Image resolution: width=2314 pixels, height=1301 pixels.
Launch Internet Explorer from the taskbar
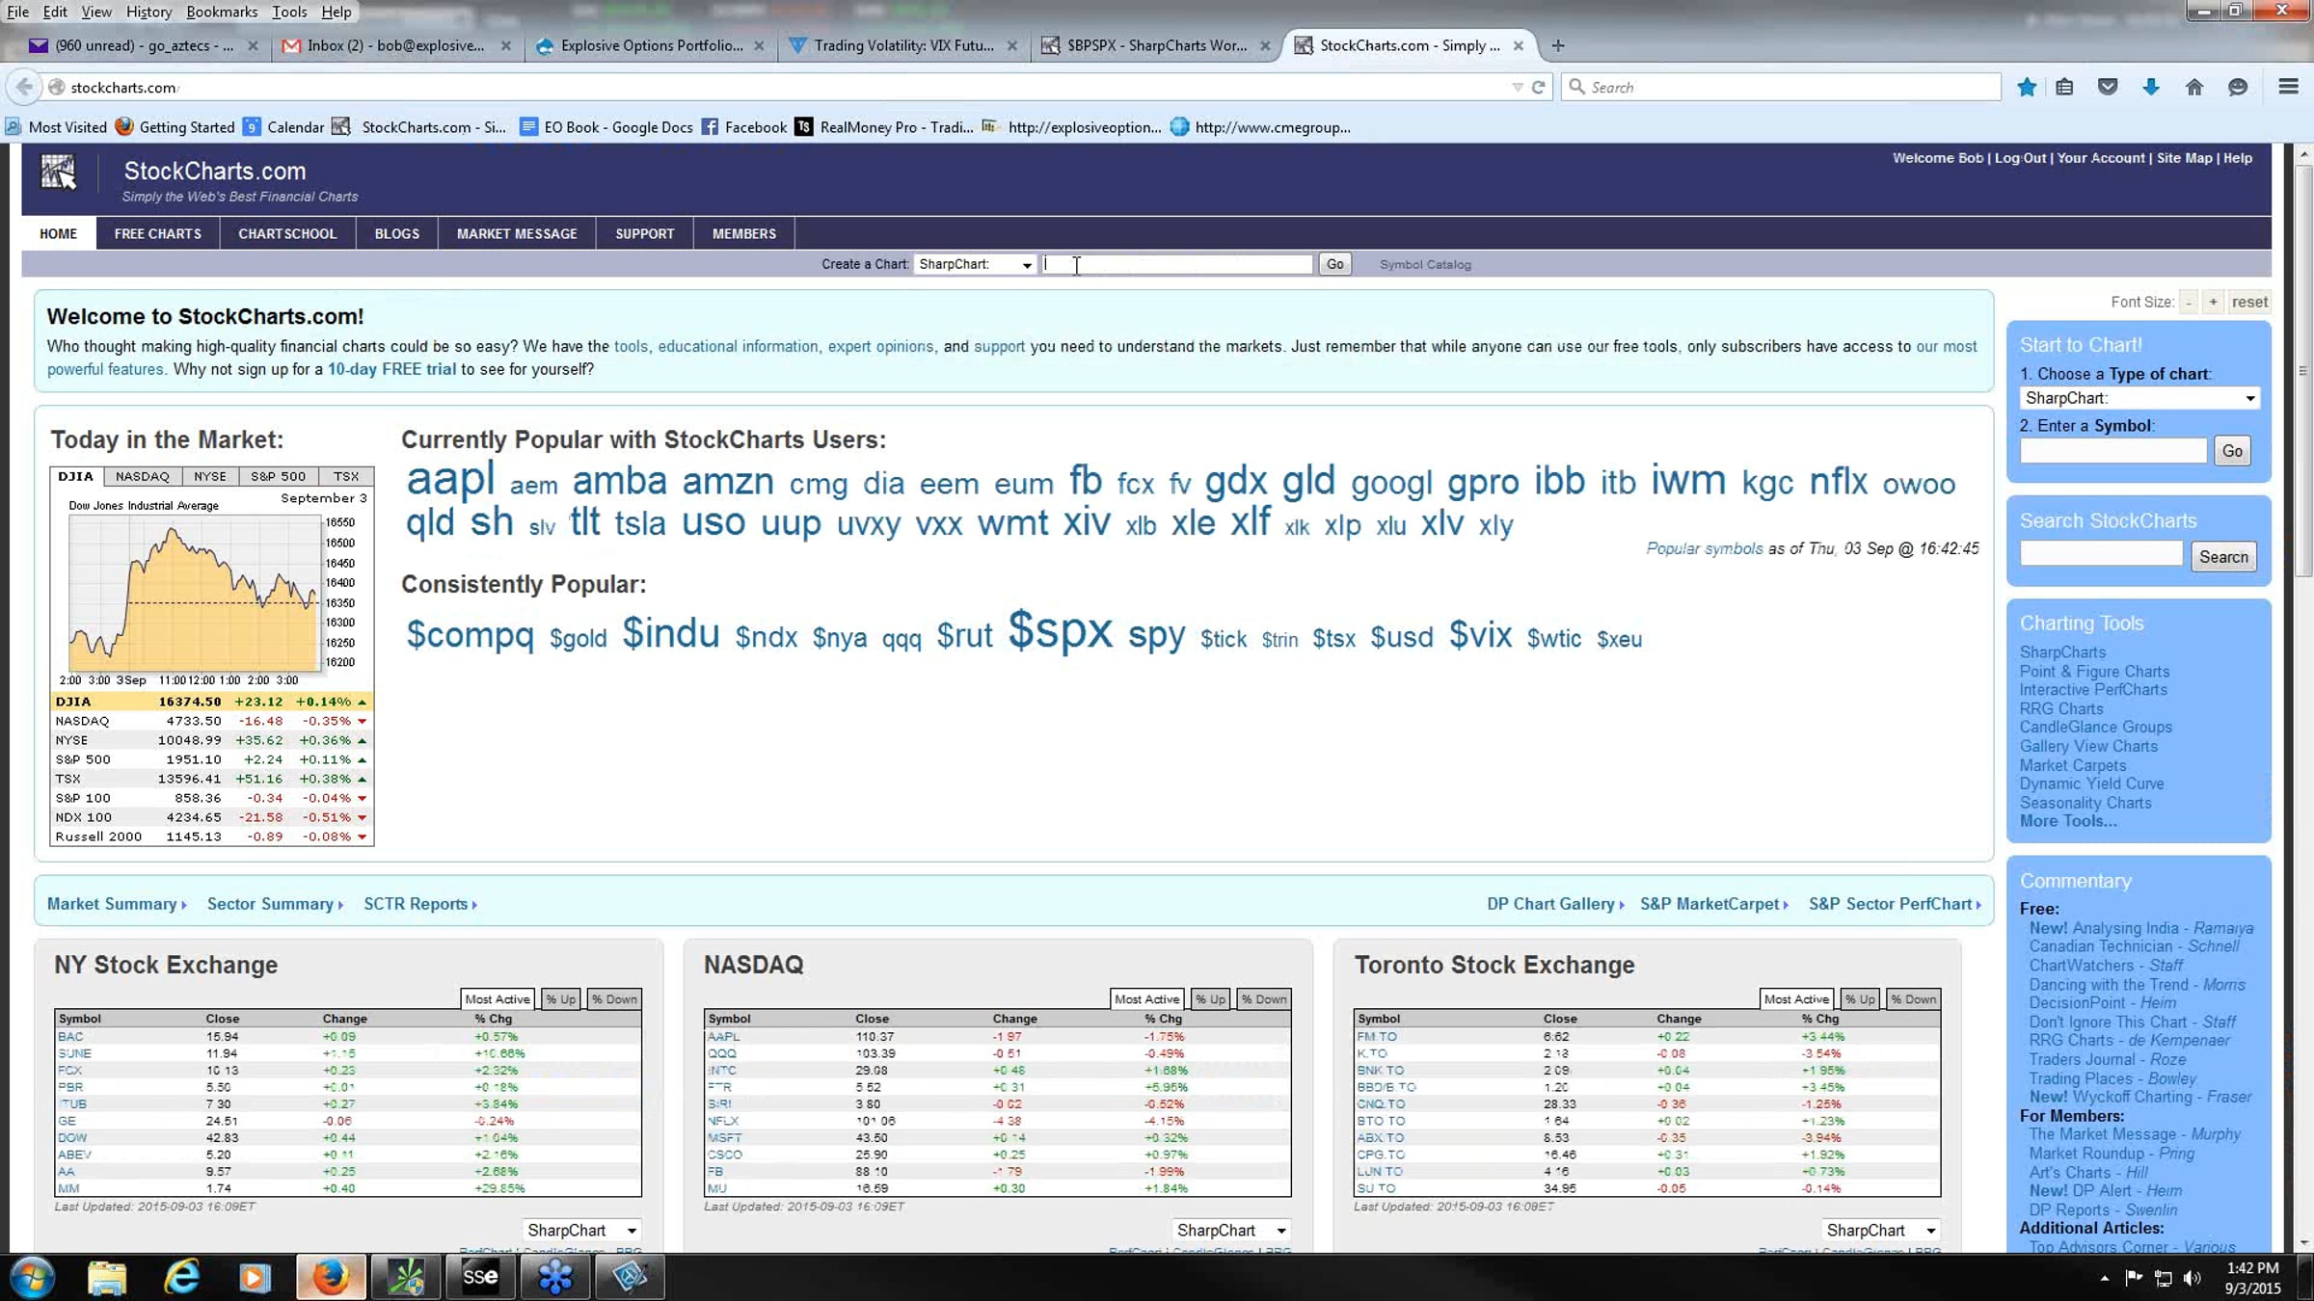point(181,1277)
